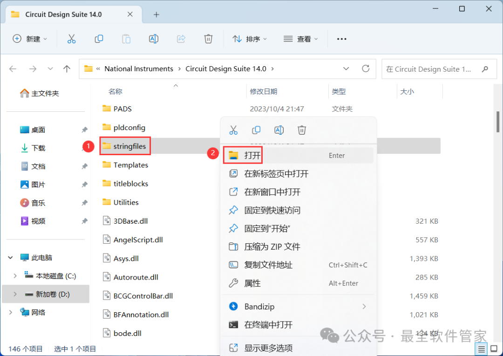Collapse the 此电脑 tree node
Image resolution: width=503 pixels, height=356 pixels.
tap(10, 258)
